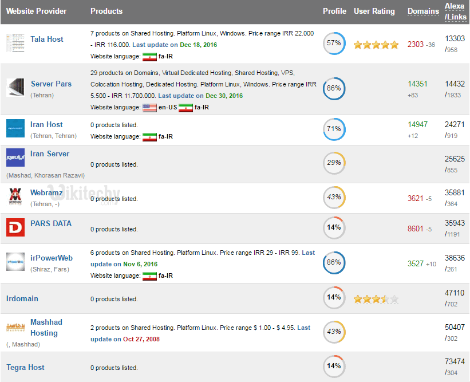Click the Iran Server logo icon

click(x=15, y=157)
